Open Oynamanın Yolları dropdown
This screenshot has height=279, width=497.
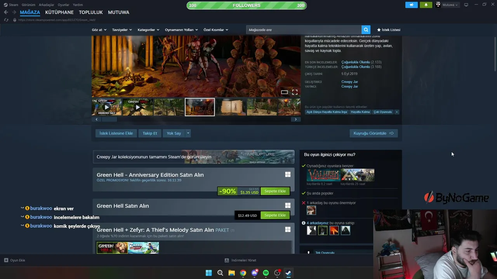tap(181, 30)
